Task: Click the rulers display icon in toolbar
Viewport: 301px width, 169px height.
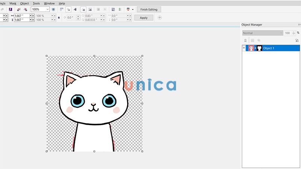Action: pyautogui.click(x=61, y=9)
